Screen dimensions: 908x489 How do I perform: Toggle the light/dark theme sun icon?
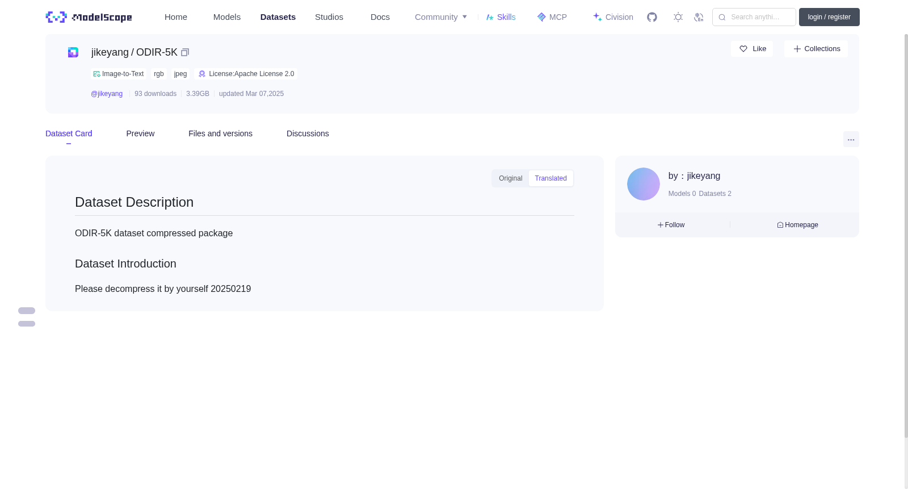(x=678, y=17)
